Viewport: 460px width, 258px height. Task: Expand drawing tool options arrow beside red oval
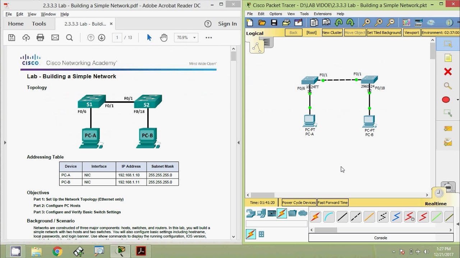pos(457,100)
